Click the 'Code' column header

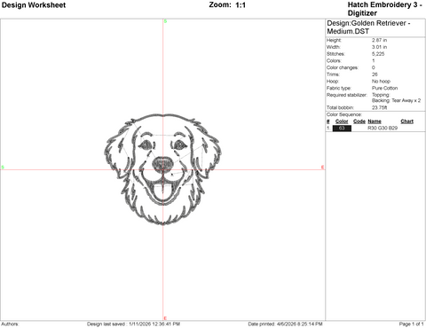359,121
